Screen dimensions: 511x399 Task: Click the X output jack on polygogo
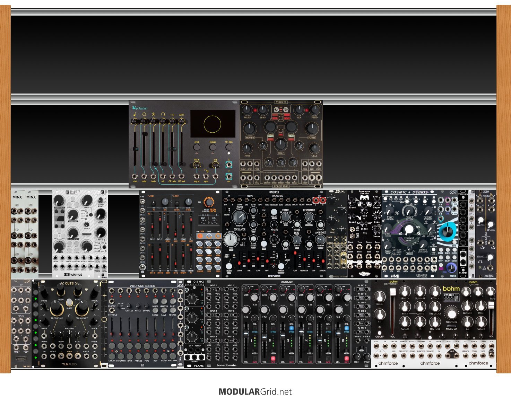click(x=229, y=165)
